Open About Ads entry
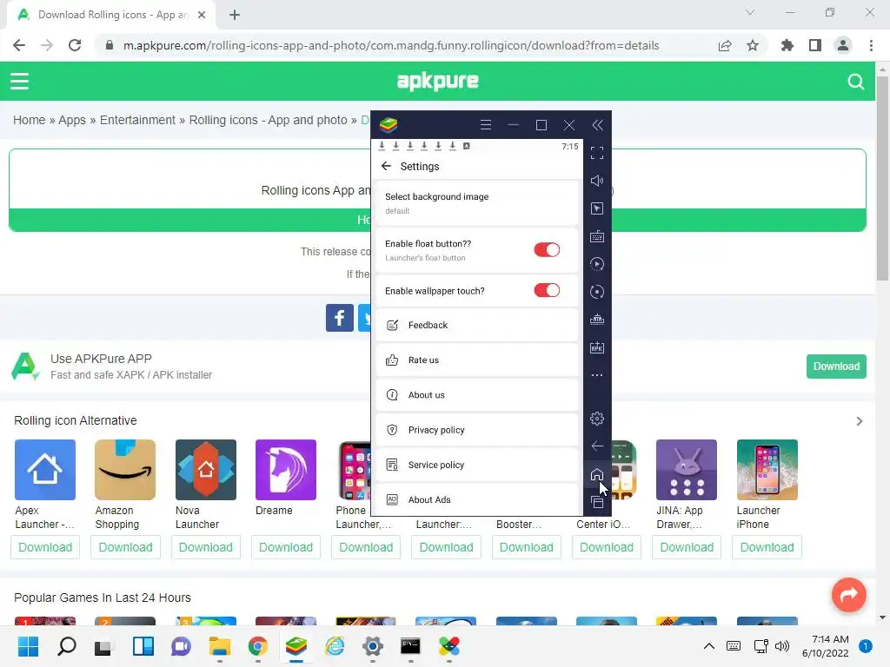This screenshot has width=890, height=667. [x=477, y=499]
